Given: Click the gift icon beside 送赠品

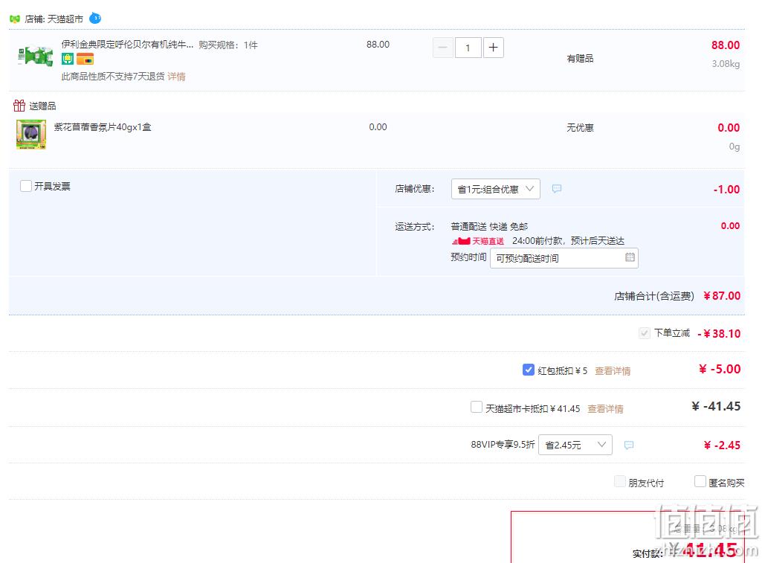Looking at the screenshot, I should [19, 106].
